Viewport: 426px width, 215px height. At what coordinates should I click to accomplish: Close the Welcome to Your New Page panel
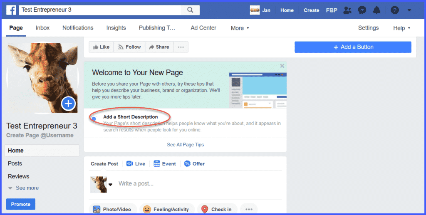[x=282, y=66]
